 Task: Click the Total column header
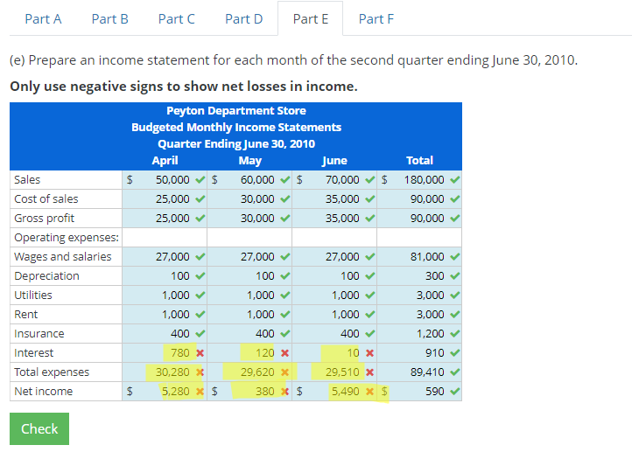pos(419,161)
